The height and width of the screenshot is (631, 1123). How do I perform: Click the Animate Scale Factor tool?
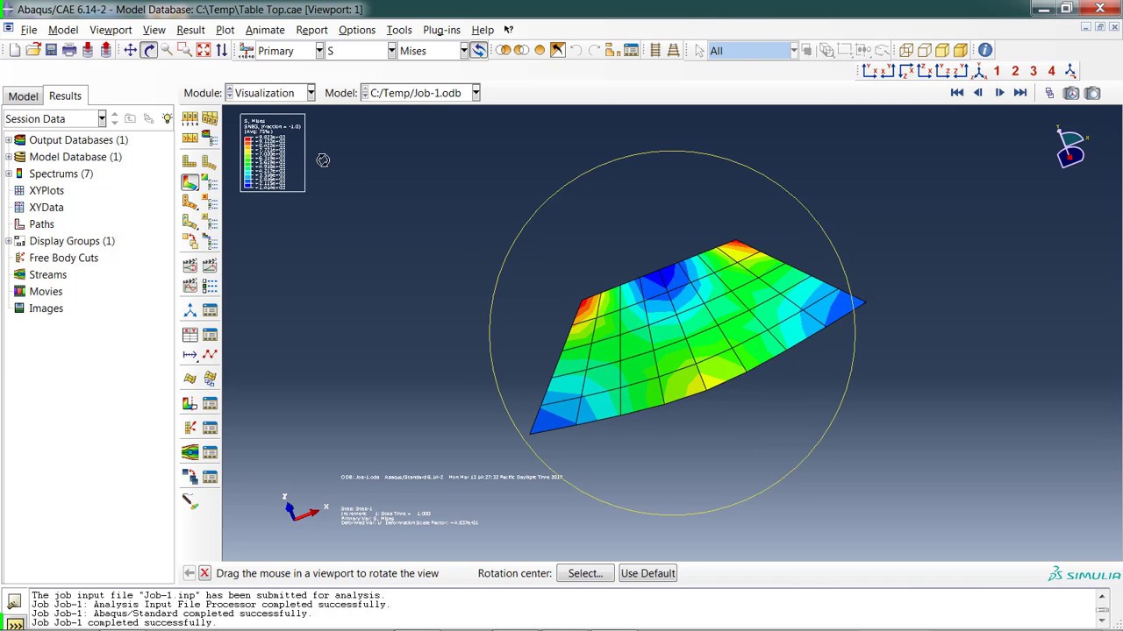tap(190, 264)
